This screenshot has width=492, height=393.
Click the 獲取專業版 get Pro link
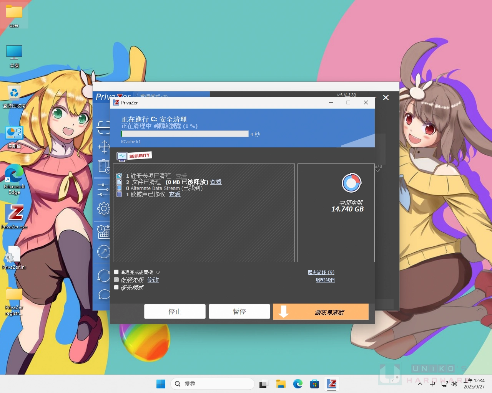click(329, 312)
